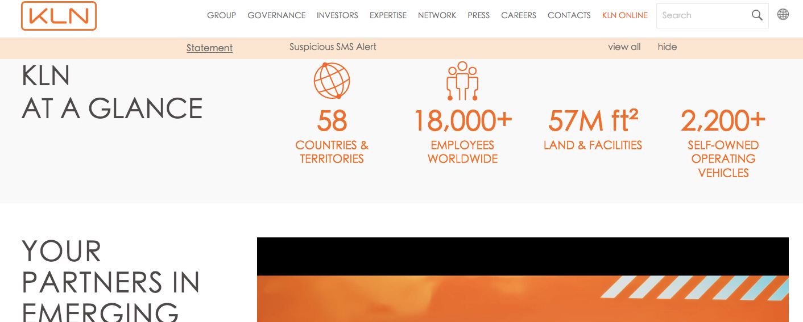Screen dimensions: 803x322
Task: Hide the alert banner
Action: [x=667, y=47]
